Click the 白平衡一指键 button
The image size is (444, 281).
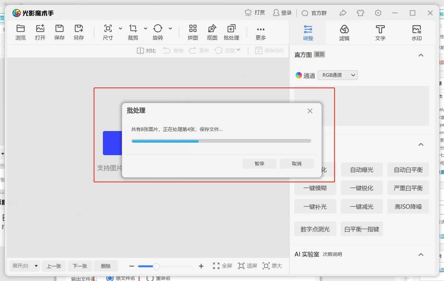362,229
